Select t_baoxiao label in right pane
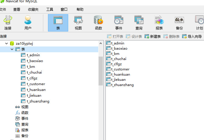The height and width of the screenshot is (140, 204). click(119, 48)
